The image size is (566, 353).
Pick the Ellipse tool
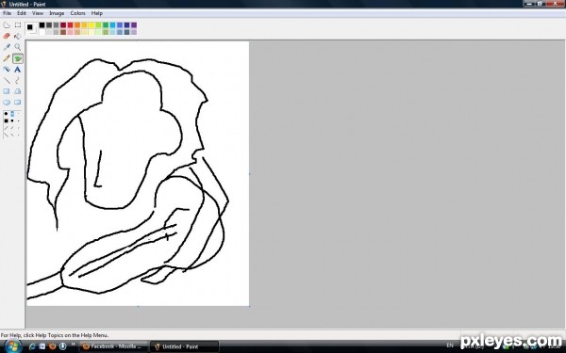(x=7, y=103)
